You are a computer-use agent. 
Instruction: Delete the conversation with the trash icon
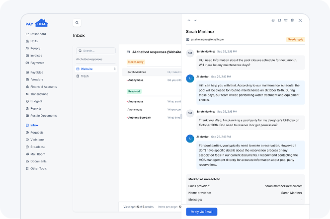(x=292, y=20)
